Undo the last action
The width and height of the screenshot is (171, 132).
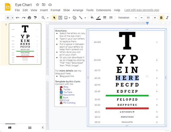pyautogui.click(x=18, y=18)
